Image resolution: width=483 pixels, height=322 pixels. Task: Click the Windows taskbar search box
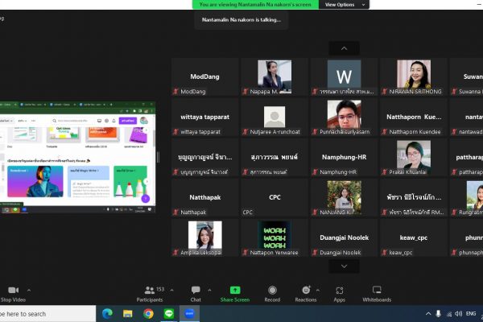click(x=47, y=314)
